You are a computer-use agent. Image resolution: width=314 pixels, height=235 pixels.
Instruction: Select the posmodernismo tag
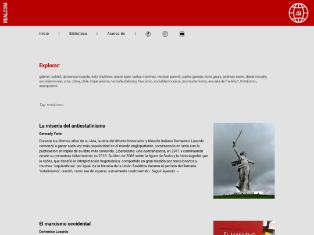pos(194,81)
